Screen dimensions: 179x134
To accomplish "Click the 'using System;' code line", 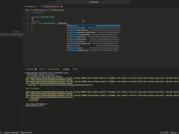I will coord(37,13).
